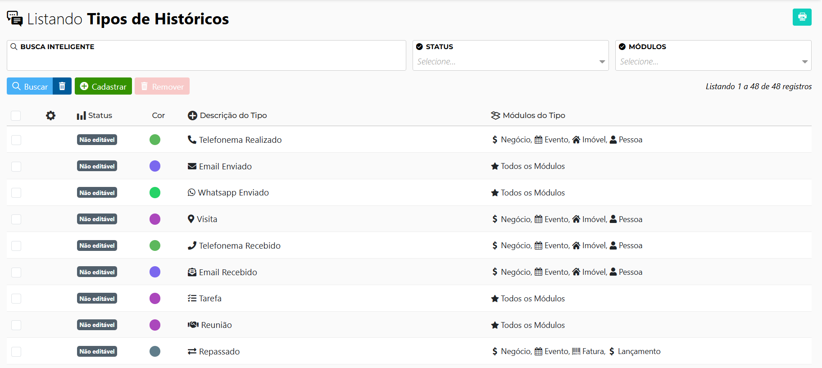Click the trash icon beside Buscar
Screen dimensions: 822x368
point(62,86)
